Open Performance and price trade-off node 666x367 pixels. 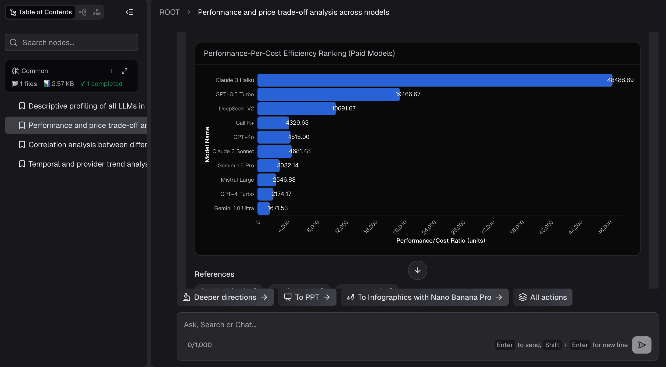point(87,125)
